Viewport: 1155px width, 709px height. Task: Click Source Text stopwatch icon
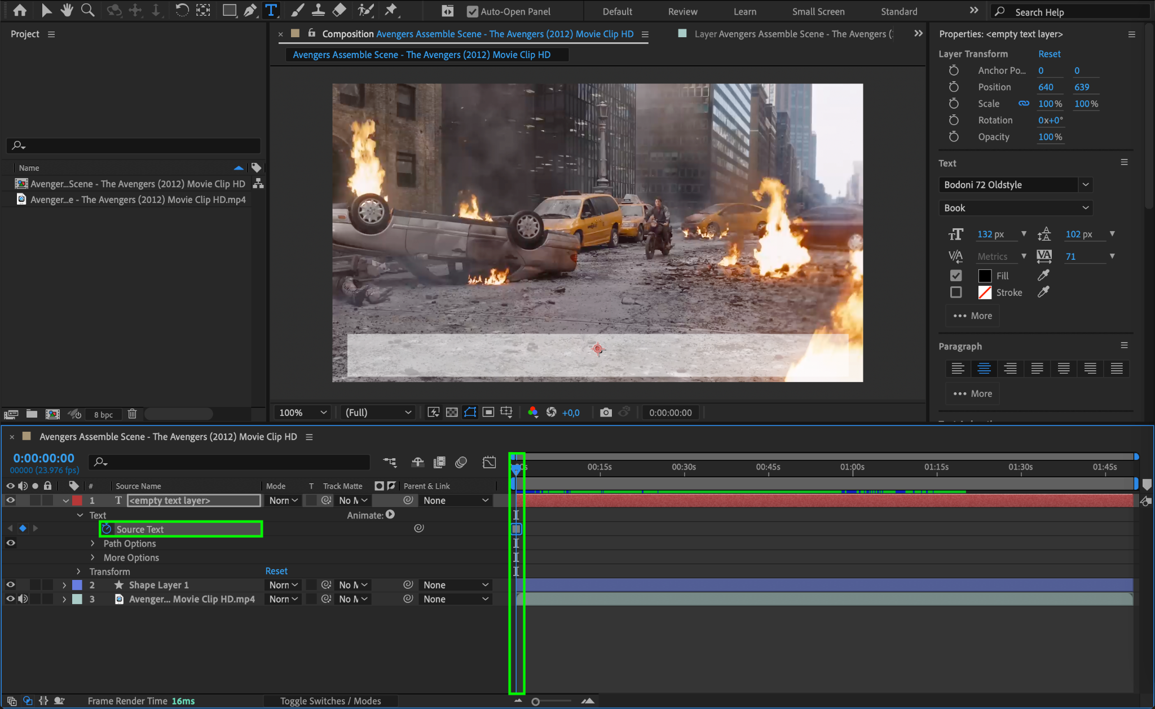click(x=107, y=529)
